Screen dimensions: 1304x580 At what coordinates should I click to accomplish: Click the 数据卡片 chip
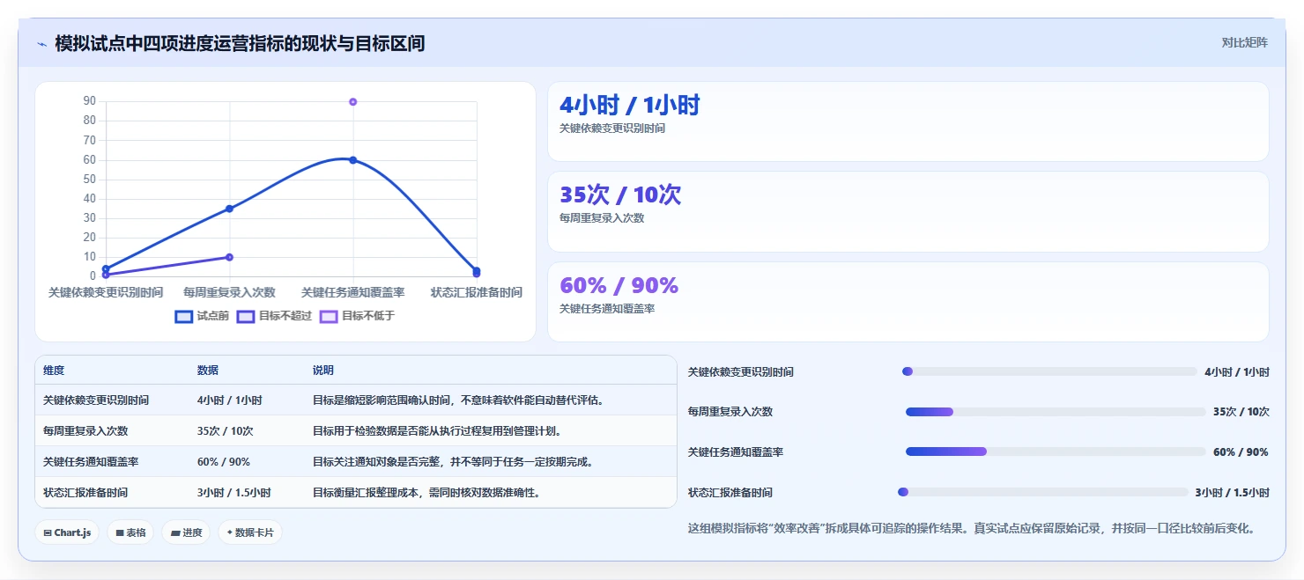tap(250, 532)
